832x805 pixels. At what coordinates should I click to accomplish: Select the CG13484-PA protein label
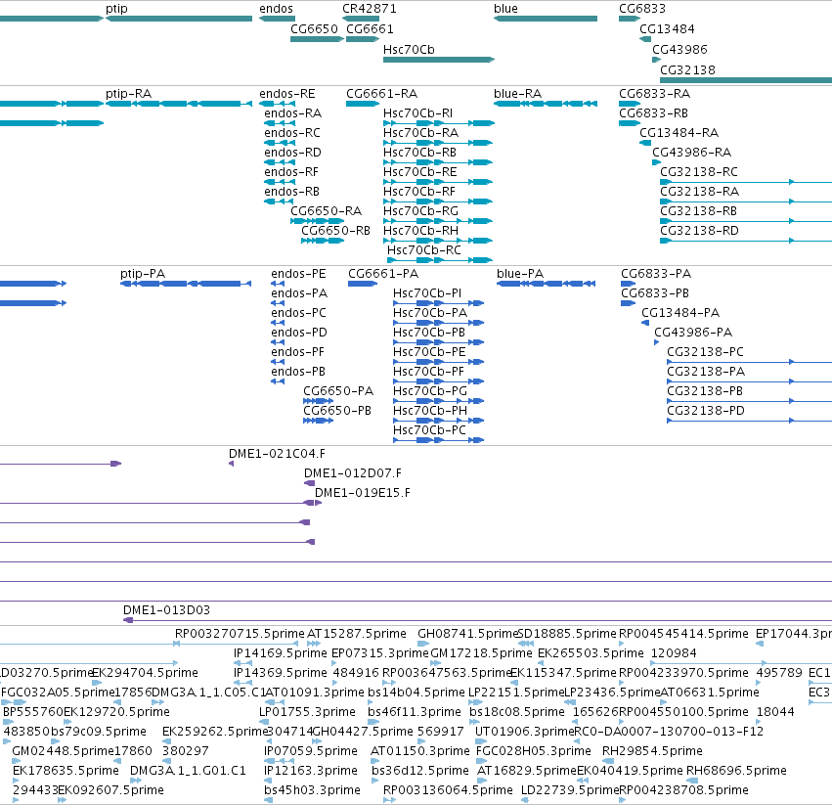click(680, 313)
